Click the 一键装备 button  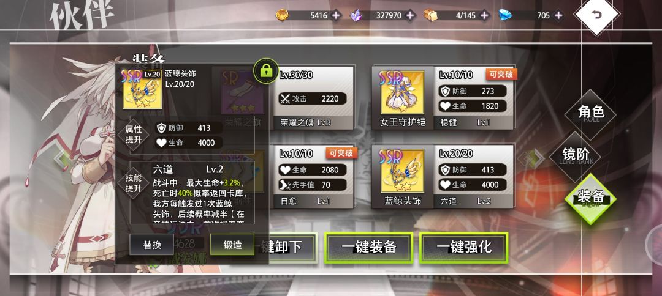368,247
